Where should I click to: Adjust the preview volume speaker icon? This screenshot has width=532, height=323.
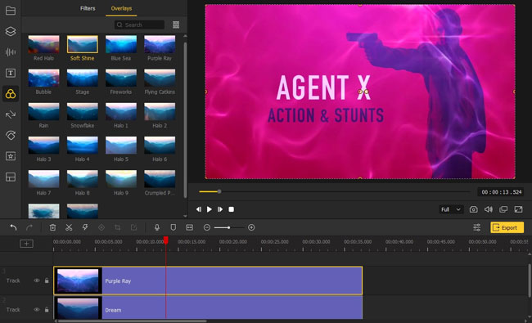489,209
